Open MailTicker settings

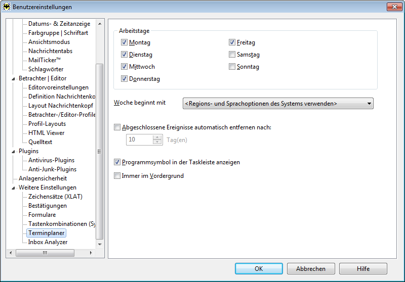(x=45, y=60)
